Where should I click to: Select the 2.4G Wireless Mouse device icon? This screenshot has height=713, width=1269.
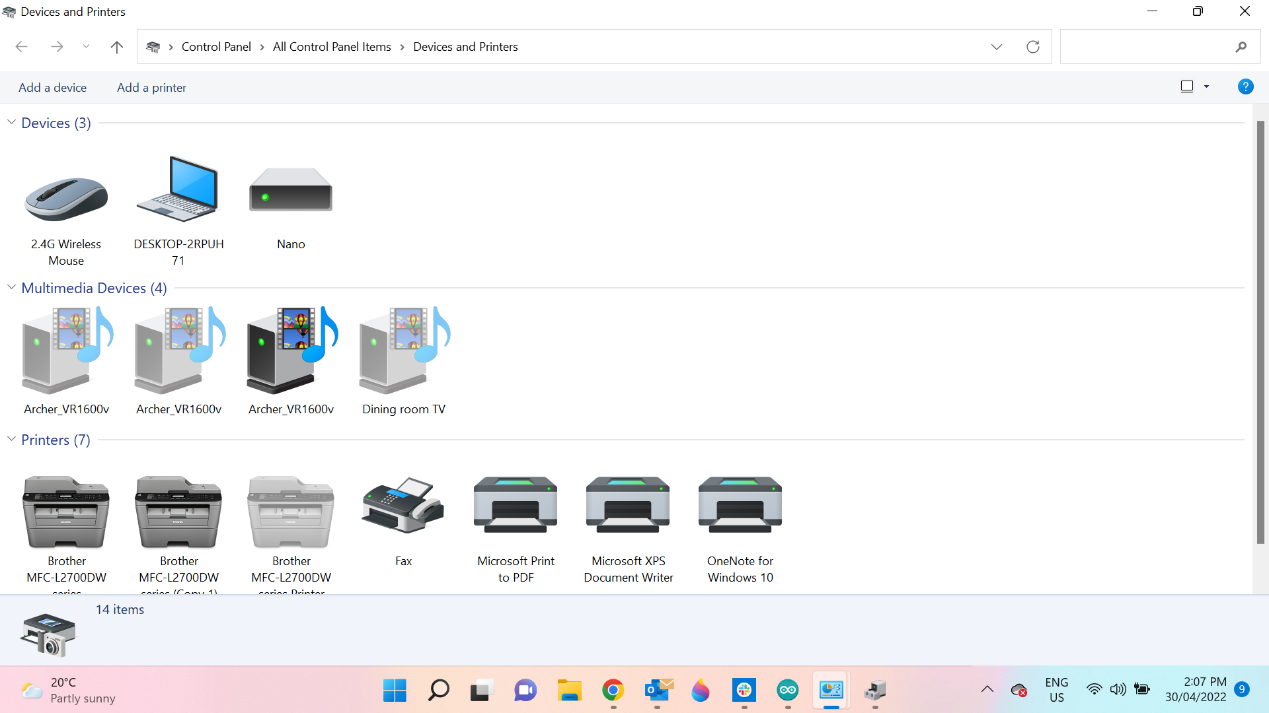(x=66, y=198)
